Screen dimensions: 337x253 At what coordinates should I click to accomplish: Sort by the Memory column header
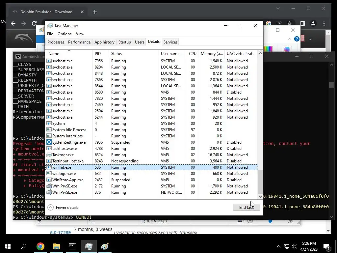[x=212, y=54]
